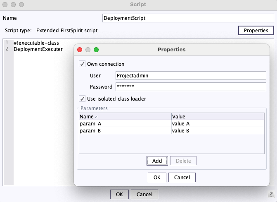Sort parameters by Name column header
Viewport: 277px width, 202px height.
click(x=125, y=116)
